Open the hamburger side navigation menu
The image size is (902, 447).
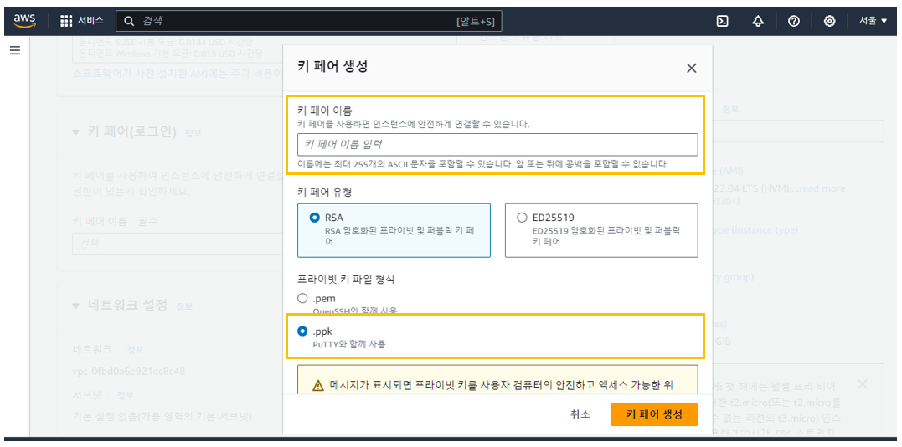pyautogui.click(x=15, y=50)
